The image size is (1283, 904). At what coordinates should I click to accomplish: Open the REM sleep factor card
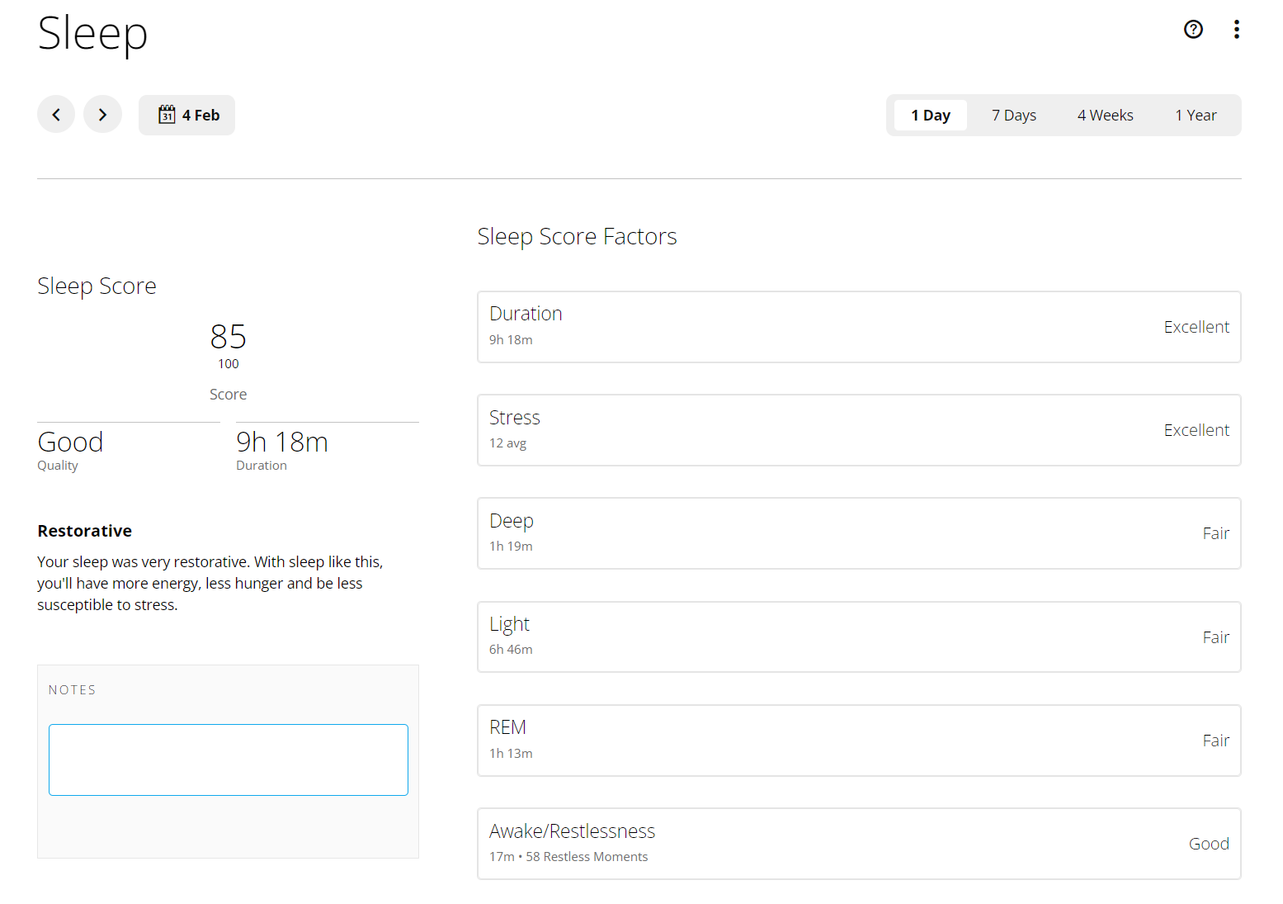[x=858, y=741]
